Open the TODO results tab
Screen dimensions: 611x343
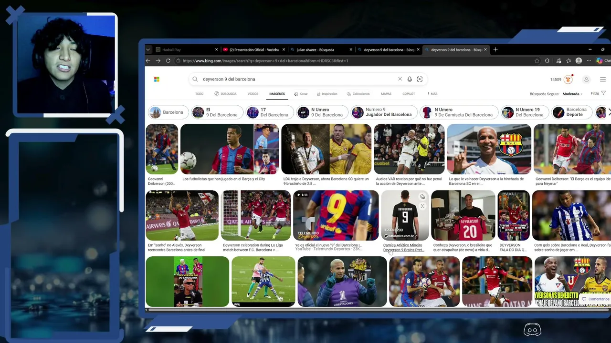(199, 94)
